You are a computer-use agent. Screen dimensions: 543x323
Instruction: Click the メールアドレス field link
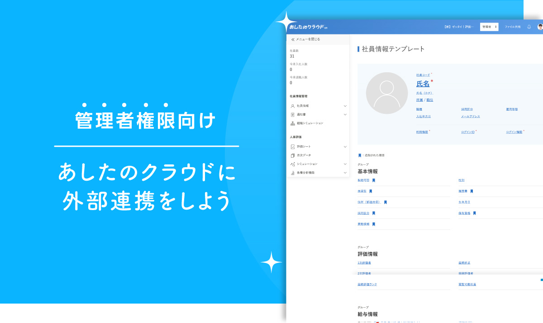(471, 117)
